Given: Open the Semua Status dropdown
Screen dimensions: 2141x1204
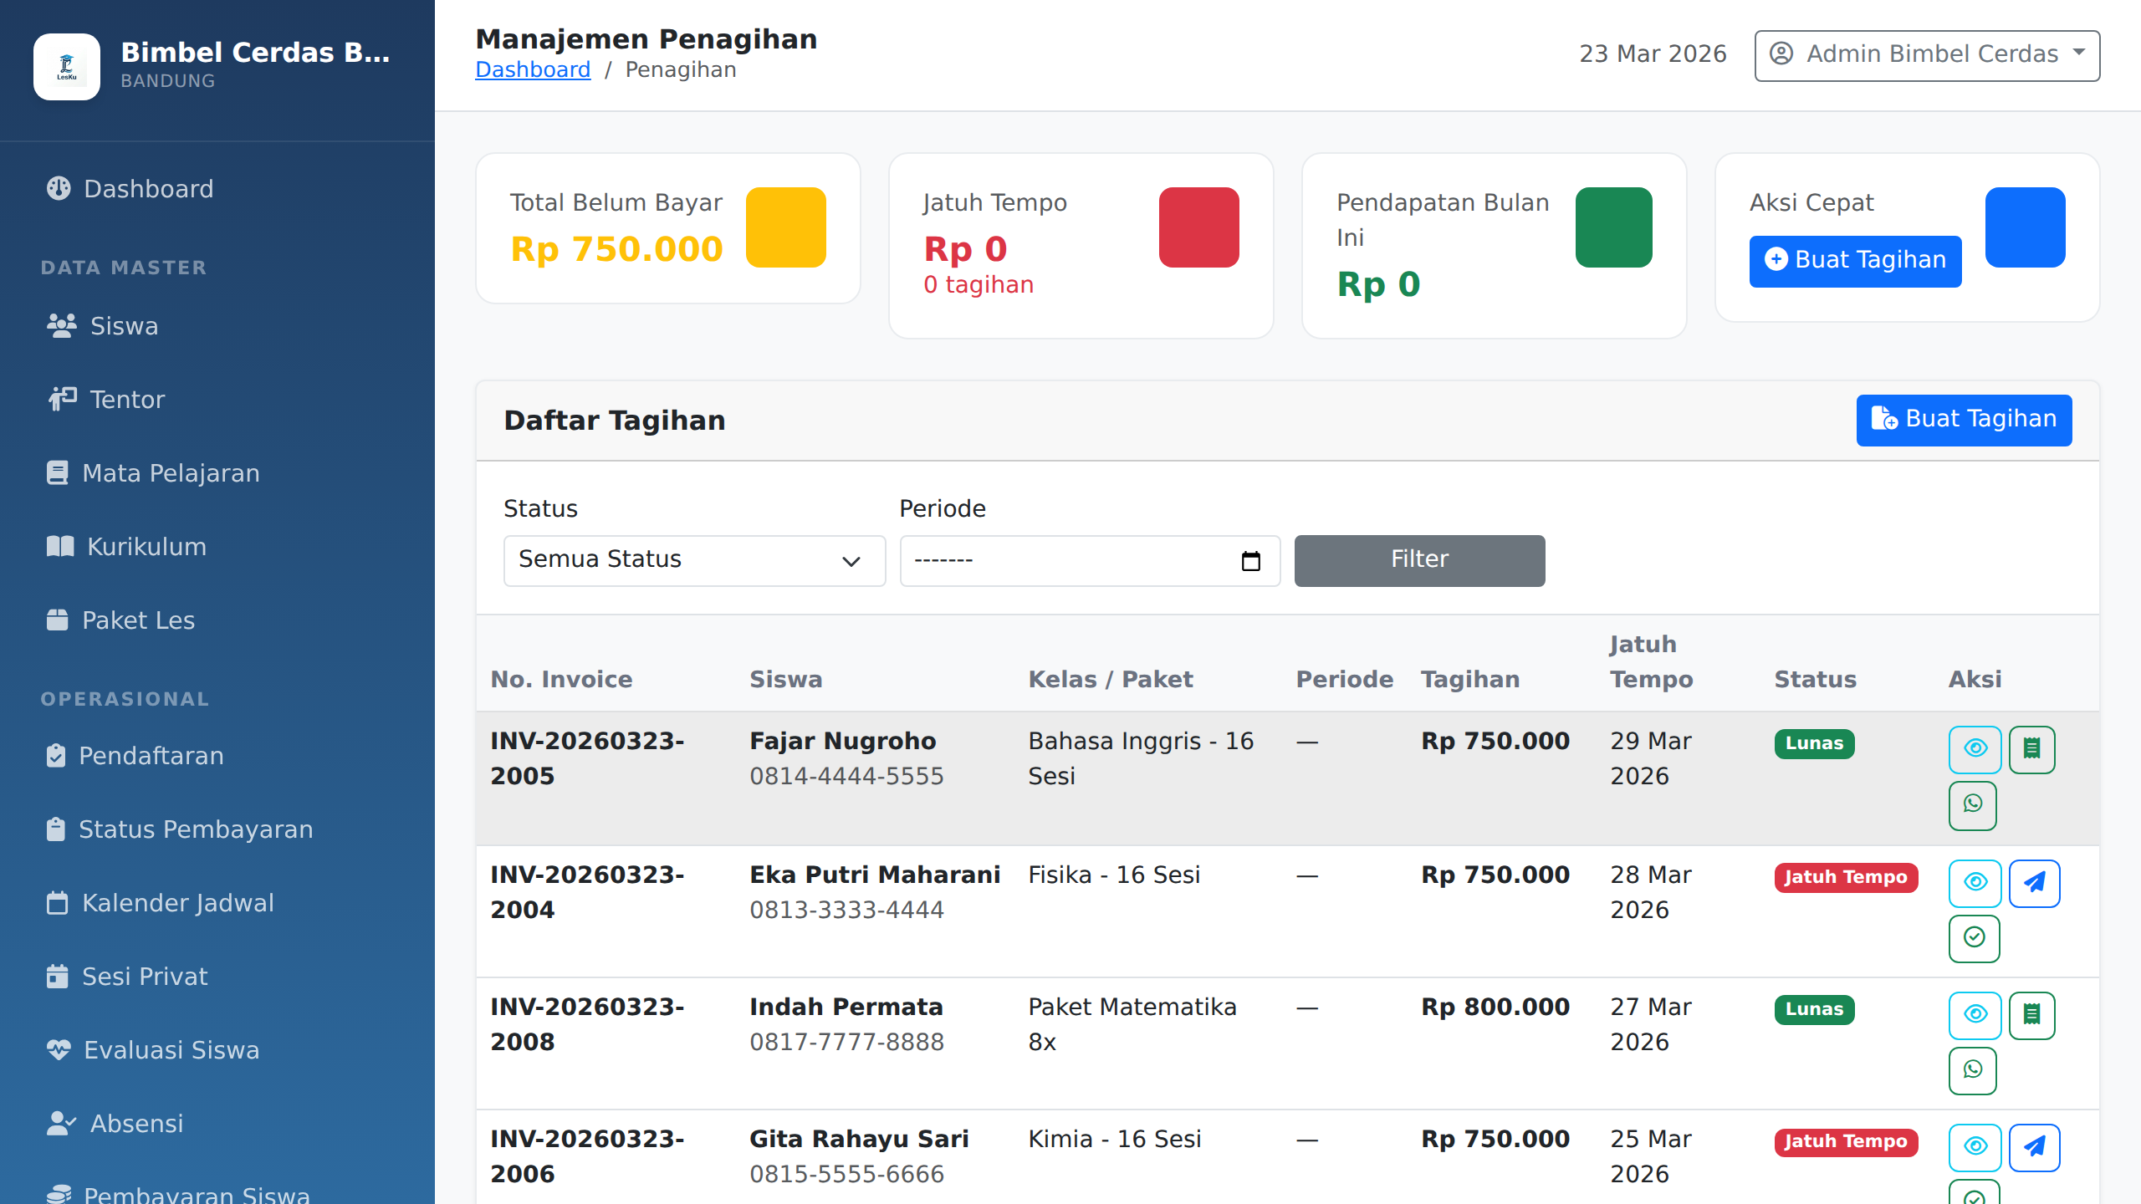Looking at the screenshot, I should (x=694, y=560).
